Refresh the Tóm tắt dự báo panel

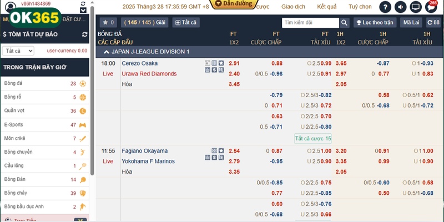(84, 34)
